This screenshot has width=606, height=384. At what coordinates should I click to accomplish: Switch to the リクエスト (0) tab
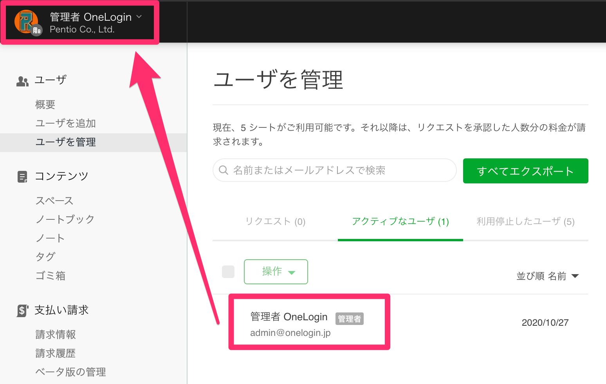point(275,221)
